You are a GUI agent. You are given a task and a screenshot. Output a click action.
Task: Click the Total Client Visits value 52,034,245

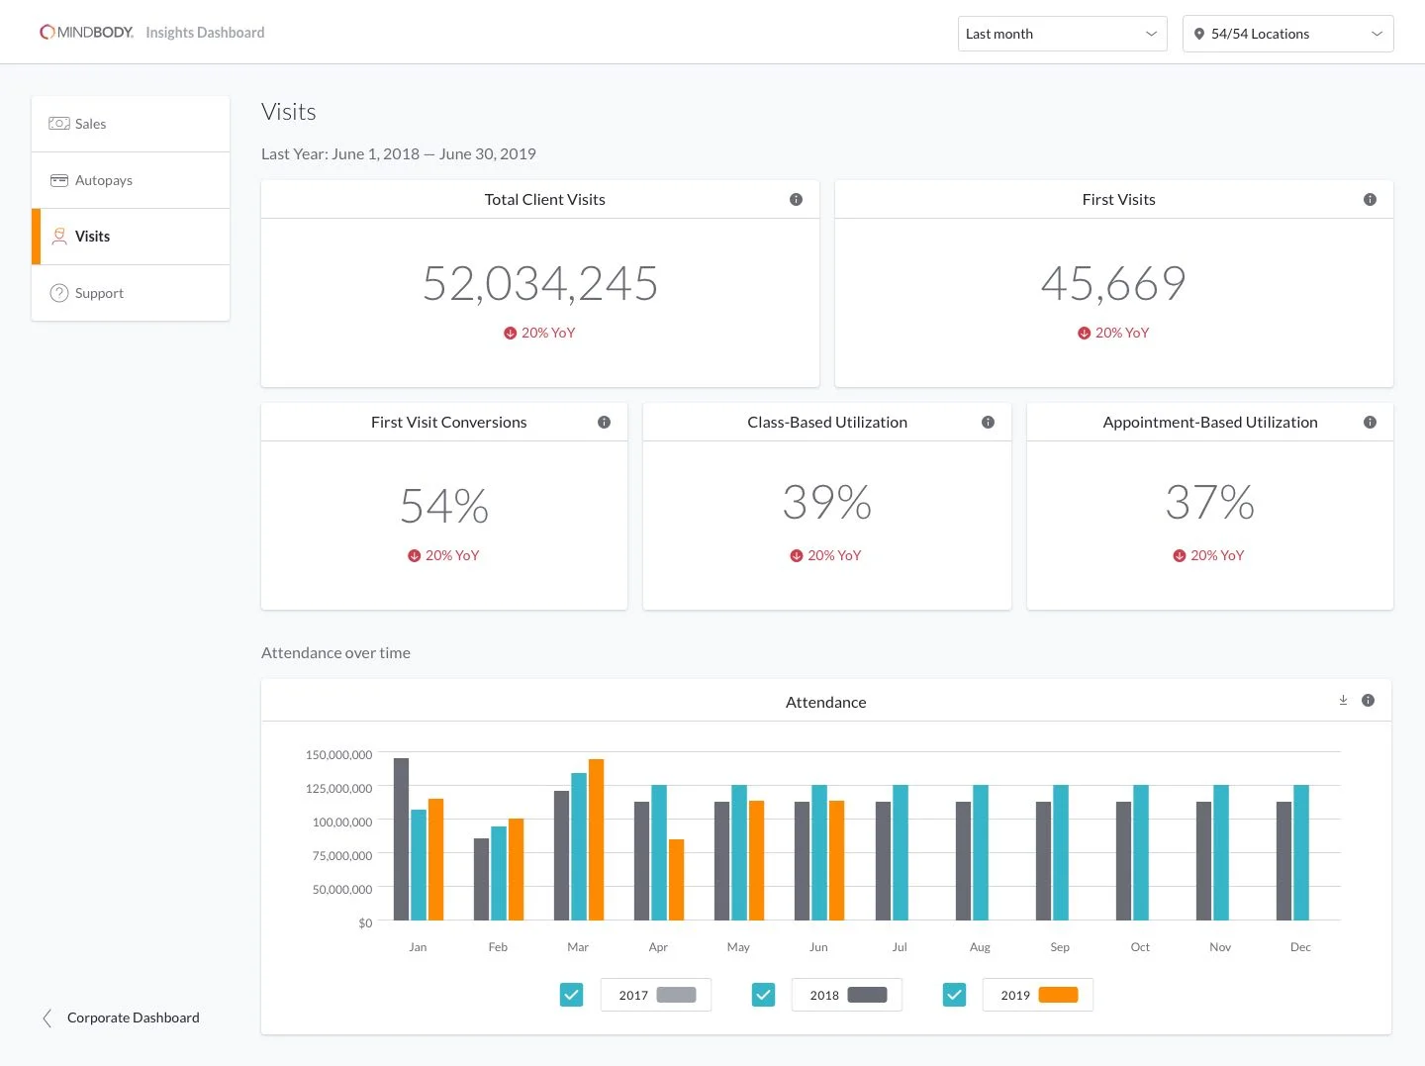tap(540, 283)
